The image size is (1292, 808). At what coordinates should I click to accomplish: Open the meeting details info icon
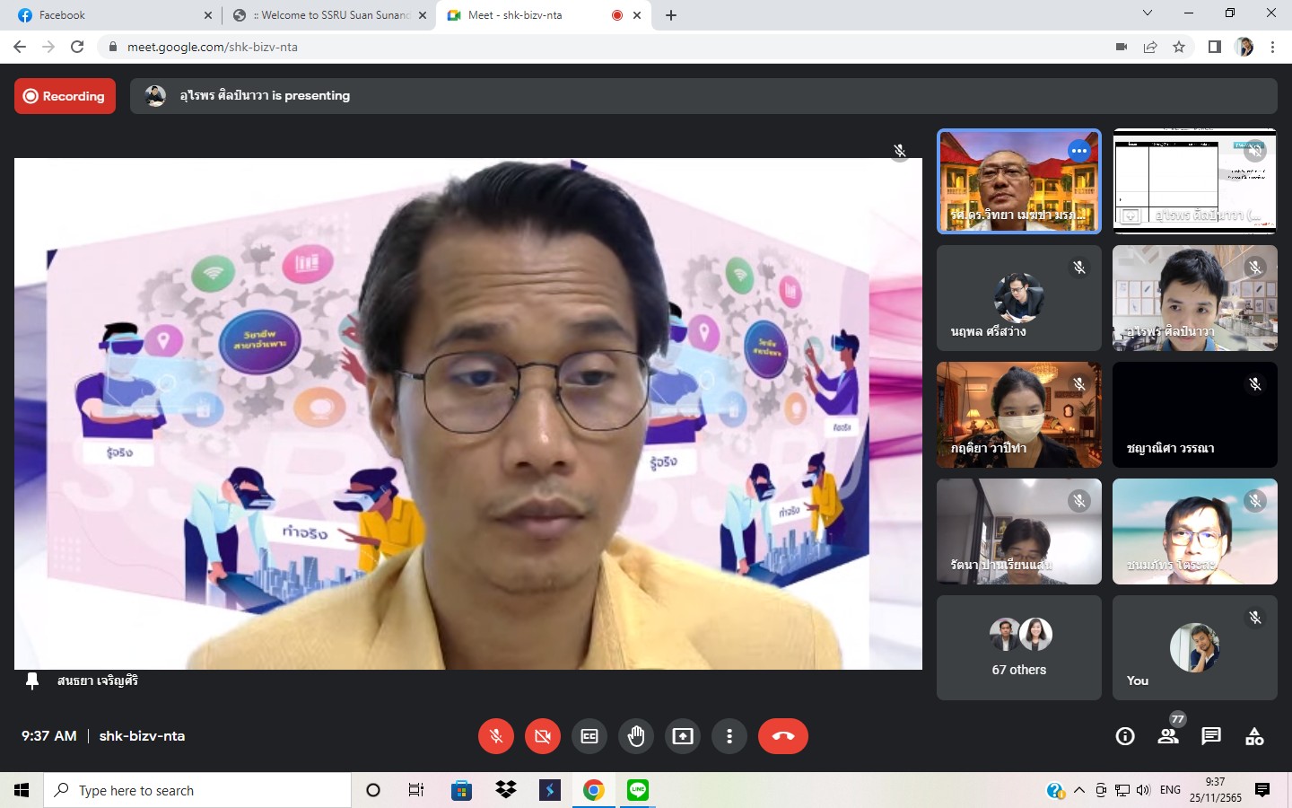[1125, 736]
